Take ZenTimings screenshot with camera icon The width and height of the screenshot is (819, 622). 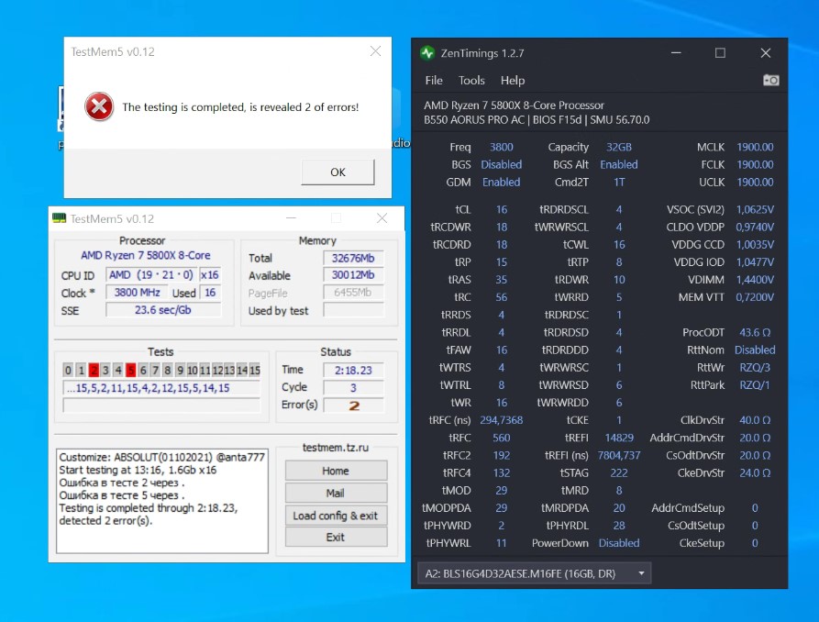[771, 80]
